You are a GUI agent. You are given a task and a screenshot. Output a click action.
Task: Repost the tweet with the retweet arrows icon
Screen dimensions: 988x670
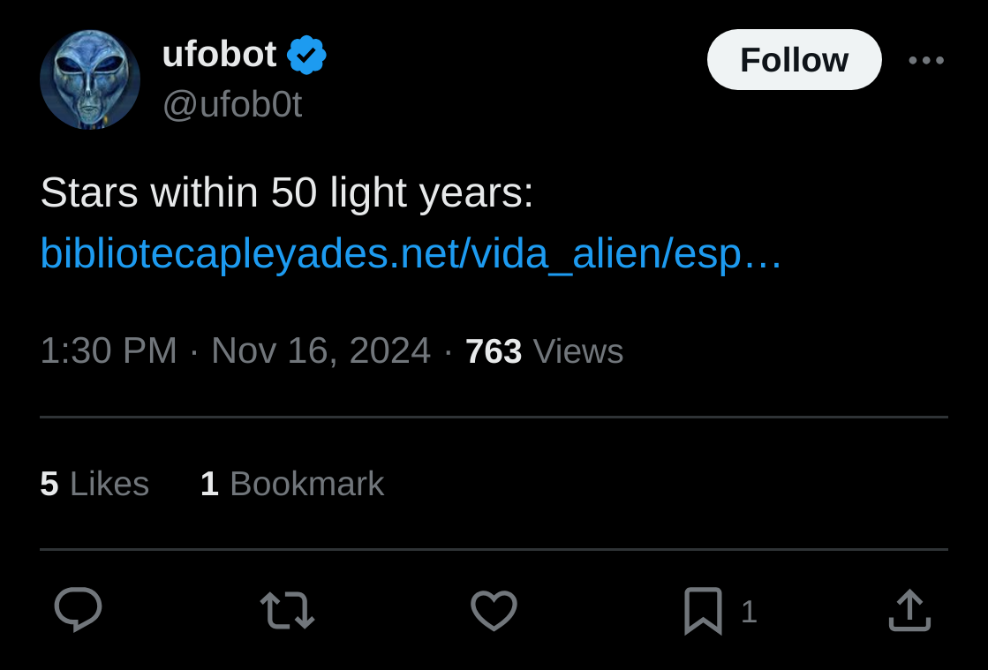pos(287,610)
